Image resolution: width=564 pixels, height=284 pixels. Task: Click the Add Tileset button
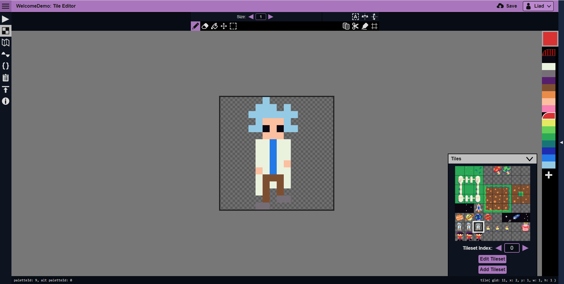(x=493, y=269)
